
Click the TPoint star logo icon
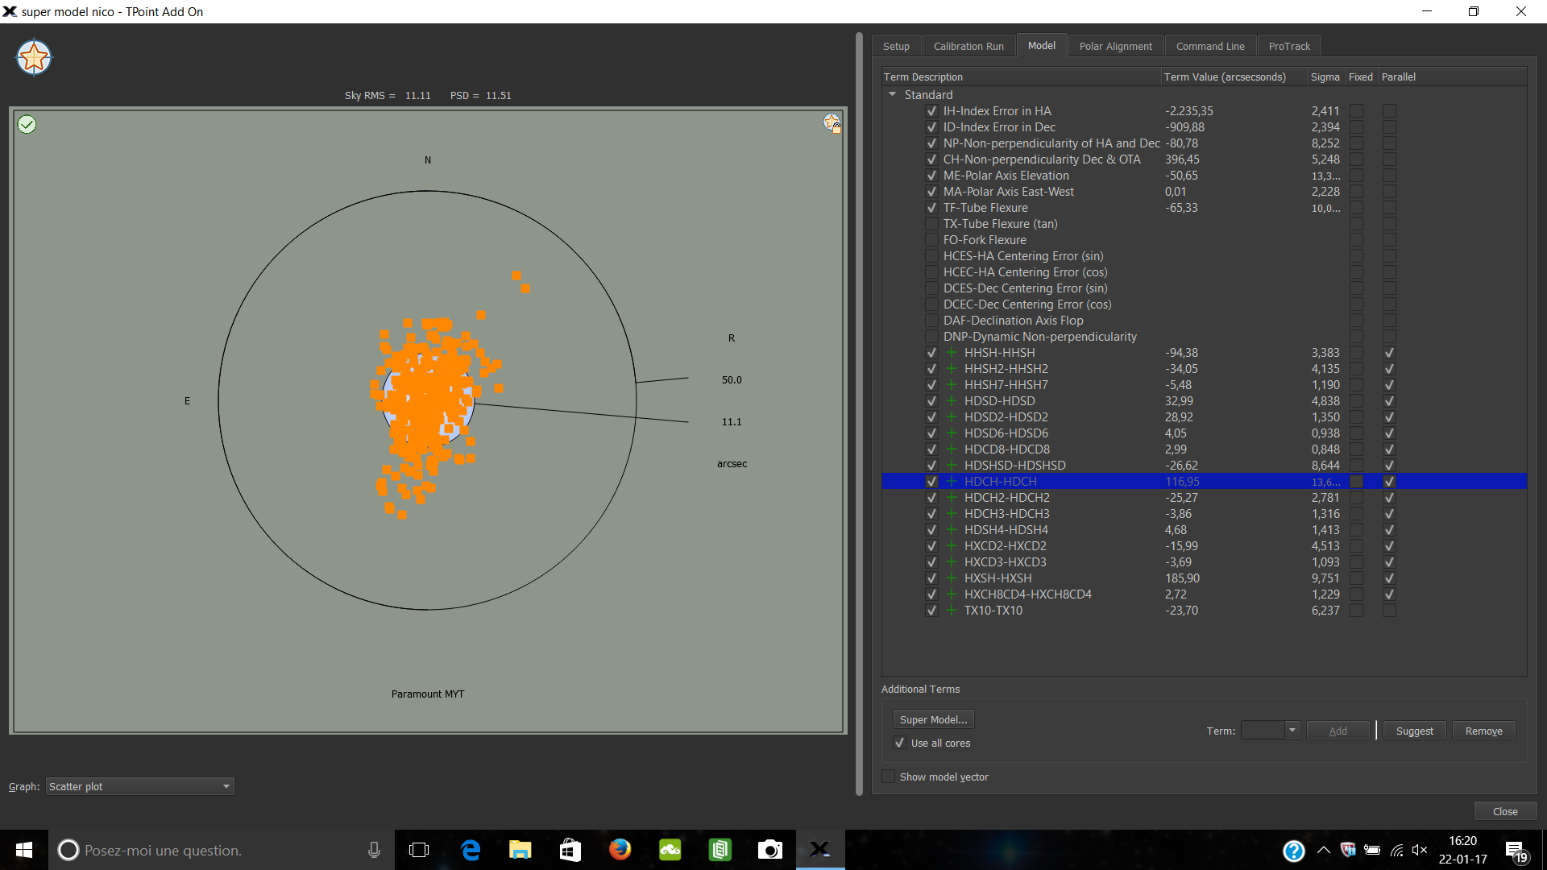pyautogui.click(x=34, y=58)
